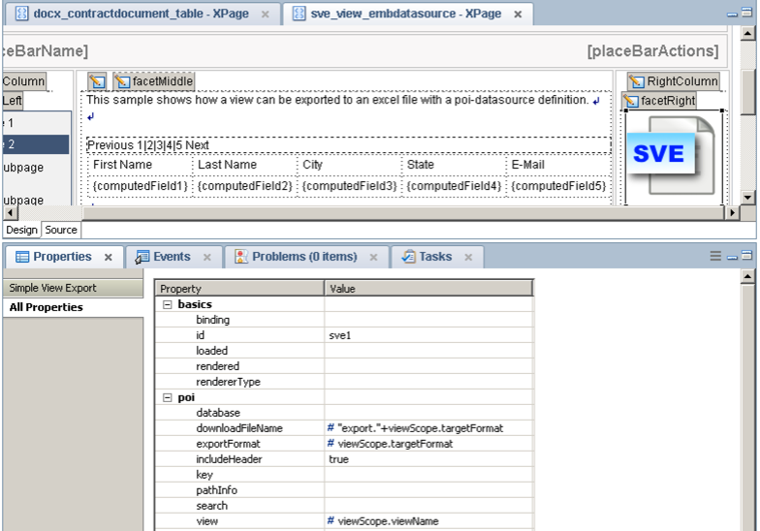Screen dimensions: 760x531
Task: Open the properties panel view menu icon
Action: click(715, 257)
